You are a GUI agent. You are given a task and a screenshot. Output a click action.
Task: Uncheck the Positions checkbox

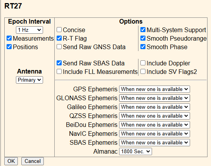9,47
